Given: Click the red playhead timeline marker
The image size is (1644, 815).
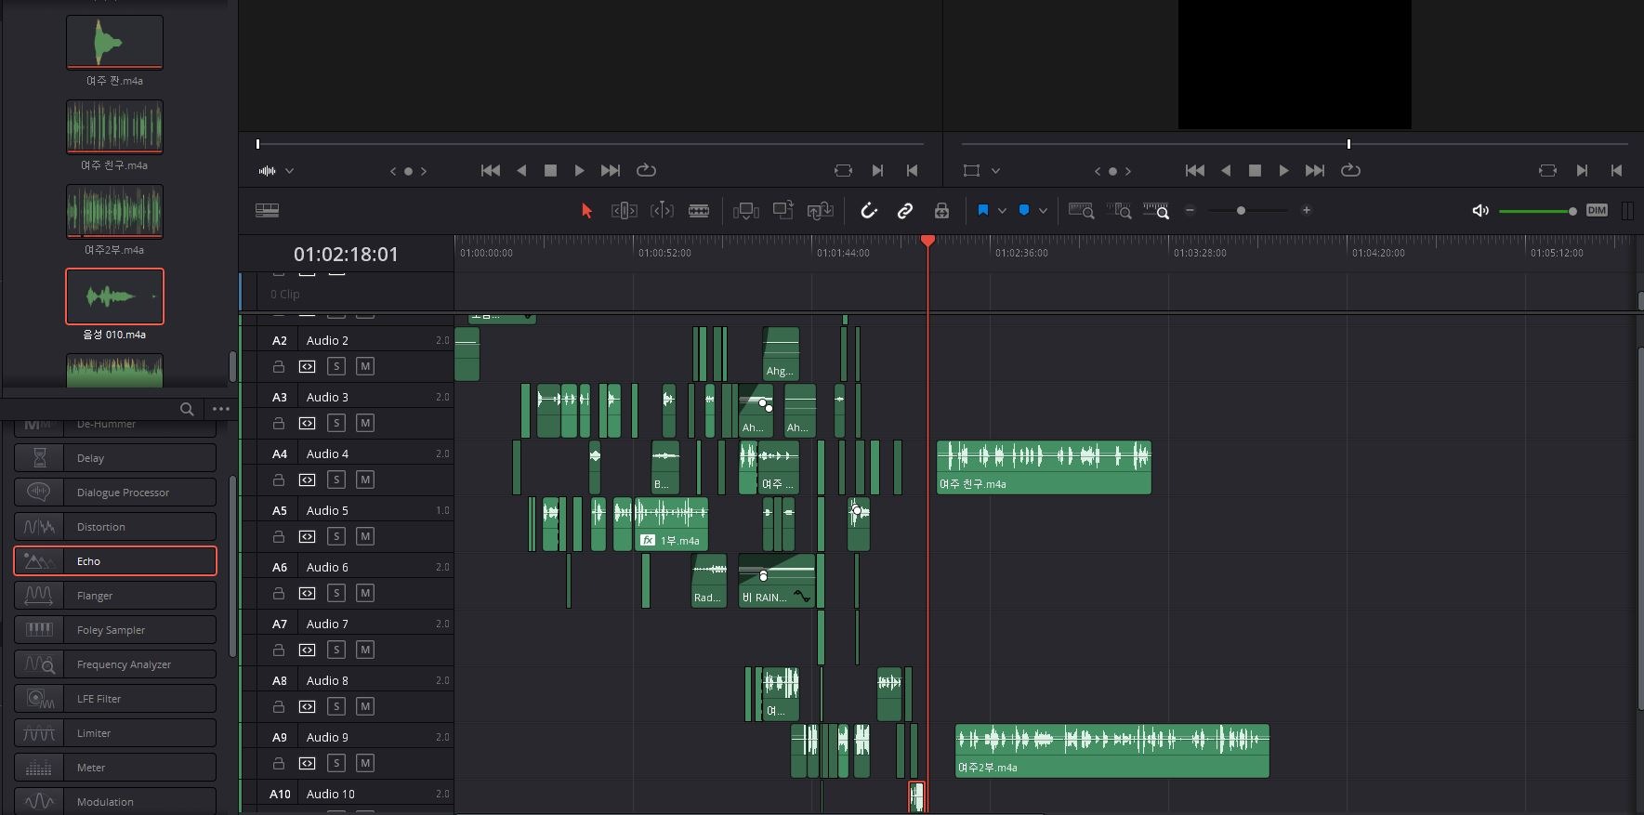Looking at the screenshot, I should coord(927,241).
